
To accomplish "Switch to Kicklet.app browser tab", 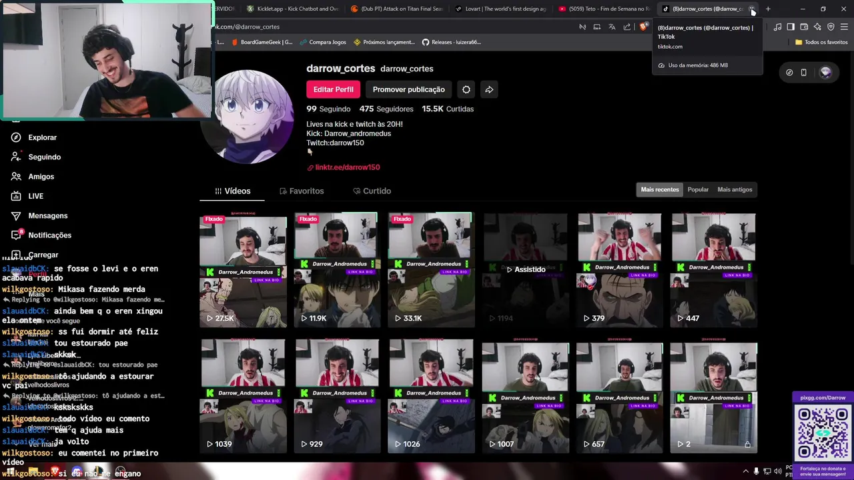I will click(292, 9).
